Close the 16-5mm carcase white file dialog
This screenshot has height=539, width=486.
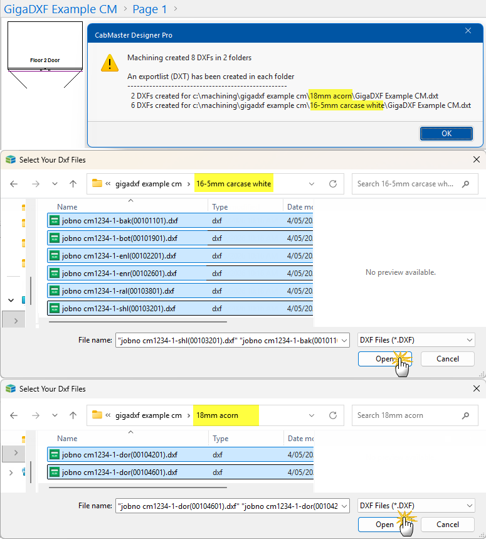pos(477,159)
